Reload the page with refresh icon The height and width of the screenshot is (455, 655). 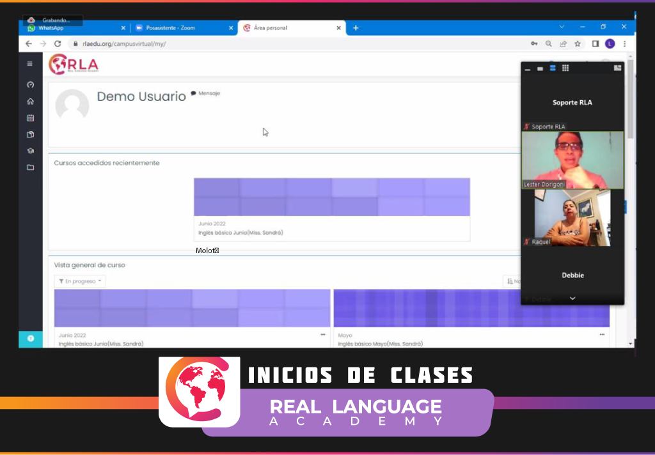click(58, 44)
